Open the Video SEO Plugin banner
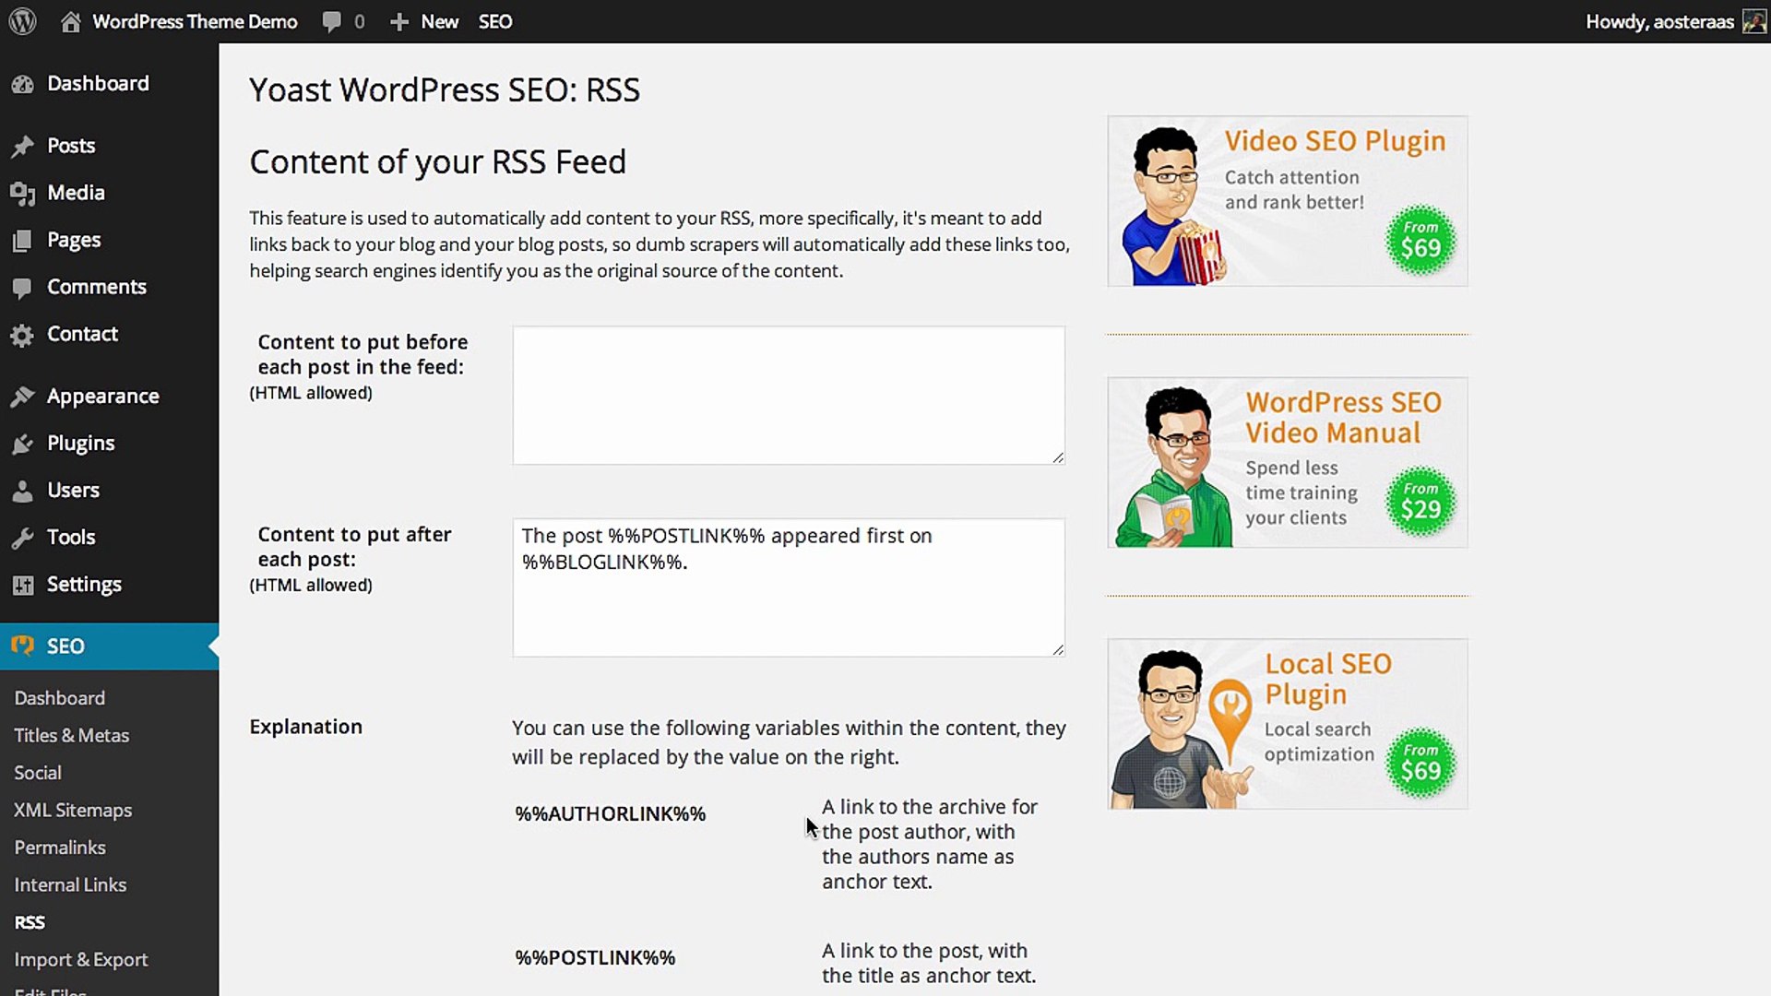 [x=1287, y=201]
